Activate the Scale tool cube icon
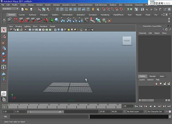This screenshot has width=172, height=124. (x=4, y=61)
